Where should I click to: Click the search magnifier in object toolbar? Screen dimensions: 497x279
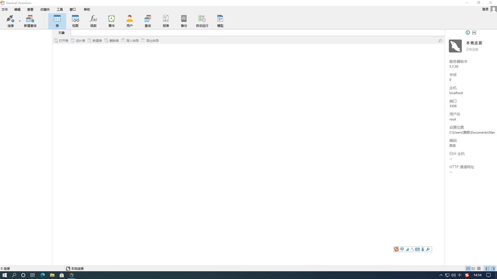pyautogui.click(x=440, y=41)
